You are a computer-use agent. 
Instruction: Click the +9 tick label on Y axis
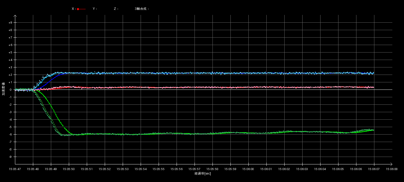tap(10, 23)
